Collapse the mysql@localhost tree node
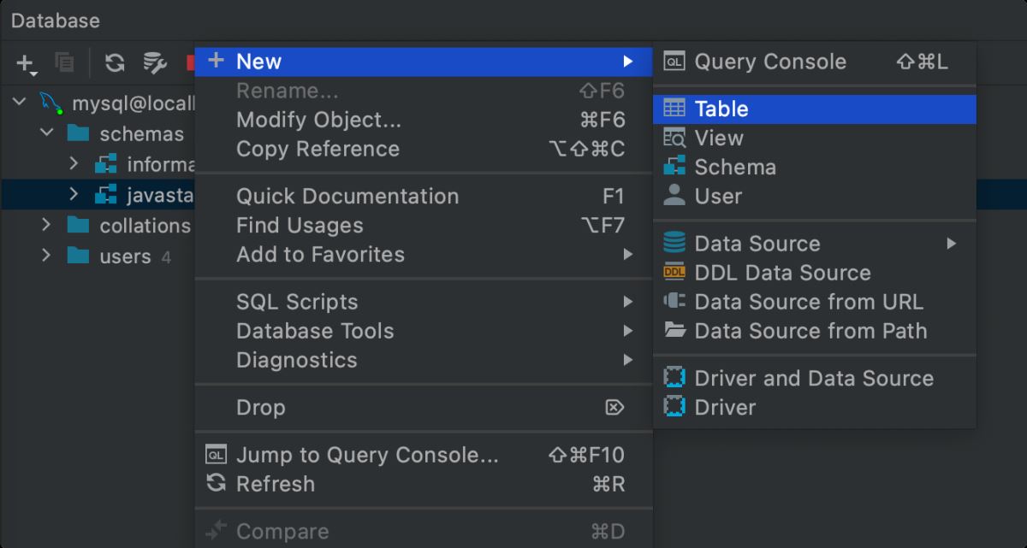Viewport: 1027px width, 548px height. (x=19, y=103)
